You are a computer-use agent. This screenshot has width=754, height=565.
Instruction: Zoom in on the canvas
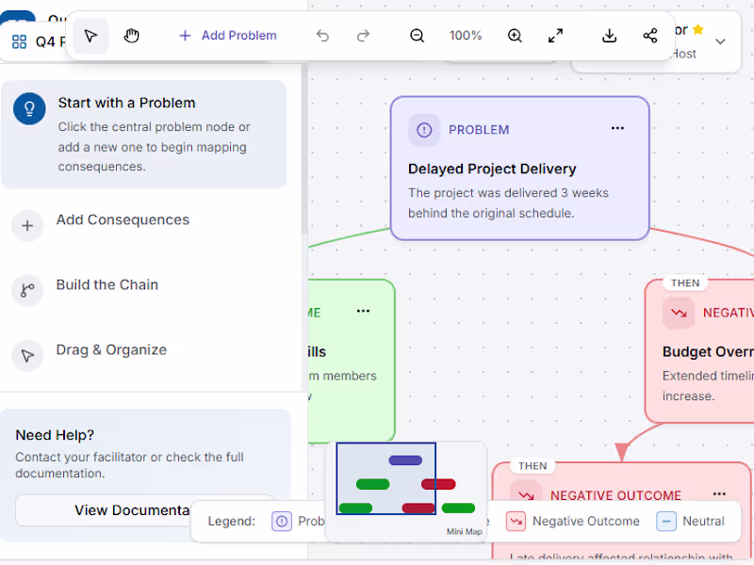(x=515, y=35)
